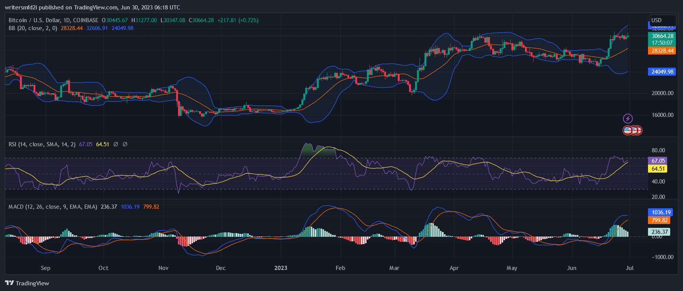
Task: Click the blue 24049.98 lower band label
Action: point(662,72)
